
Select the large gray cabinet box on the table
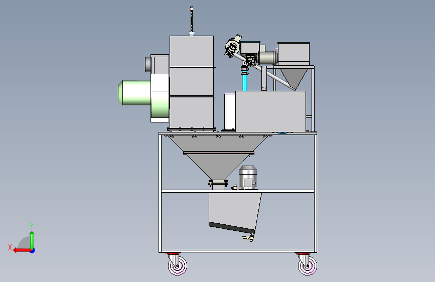point(270,111)
